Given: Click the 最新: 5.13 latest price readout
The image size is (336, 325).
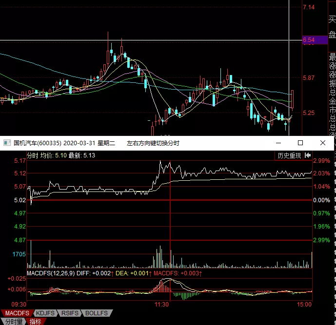Looking at the screenshot, I should (x=81, y=155).
